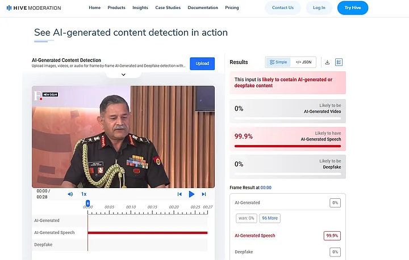Viewport: 409px width, 260px height.
Task: Switch to Simple results view
Action: (x=278, y=62)
